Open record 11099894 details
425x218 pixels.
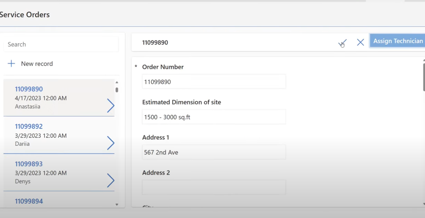pos(29,201)
